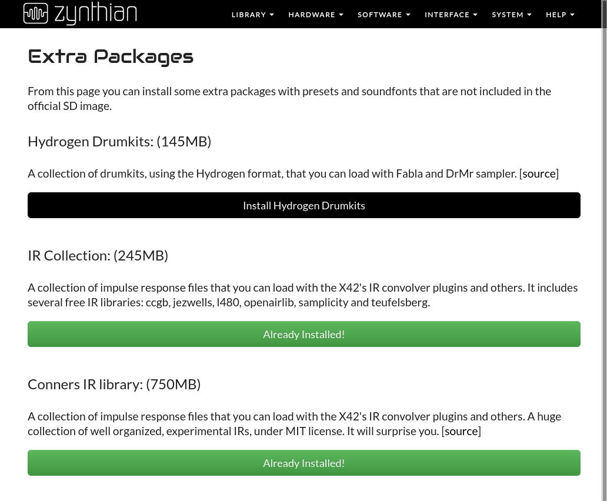The image size is (607, 501).
Task: Open the Library menu
Action: 252,15
